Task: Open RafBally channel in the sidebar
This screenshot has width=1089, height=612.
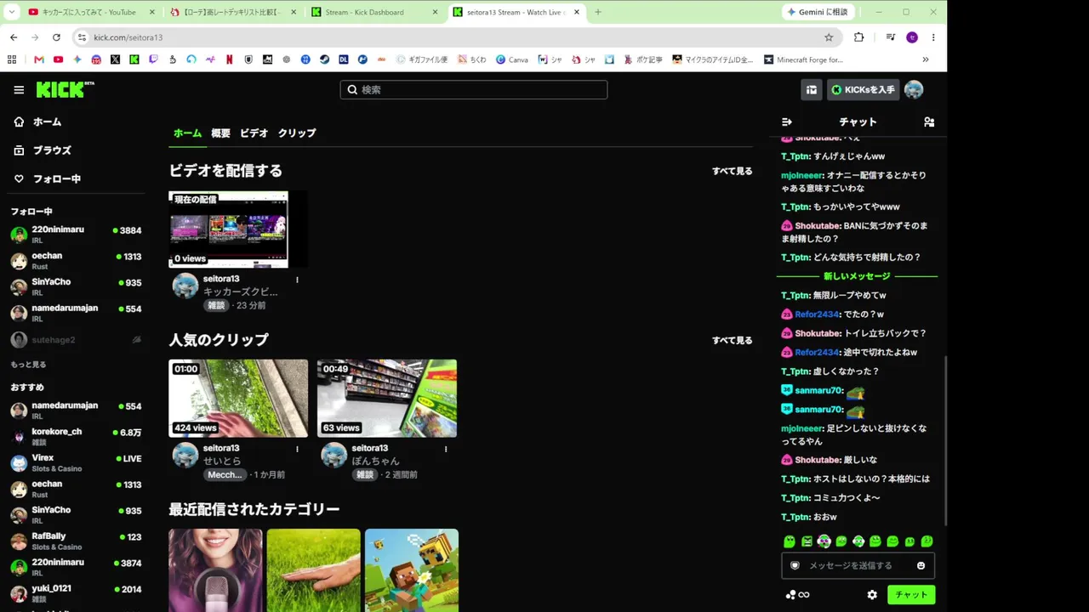Action: point(76,541)
